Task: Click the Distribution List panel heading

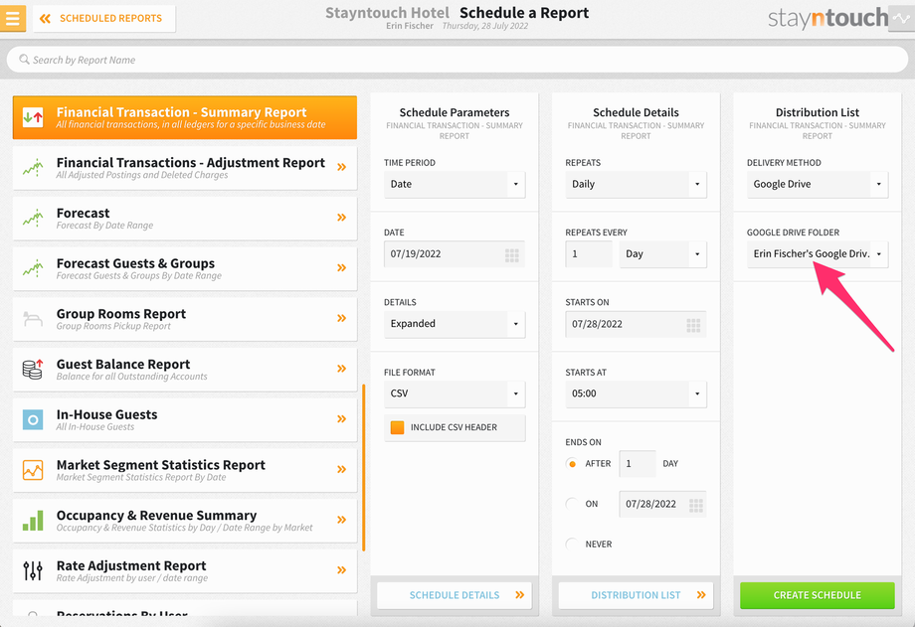Action: (818, 112)
